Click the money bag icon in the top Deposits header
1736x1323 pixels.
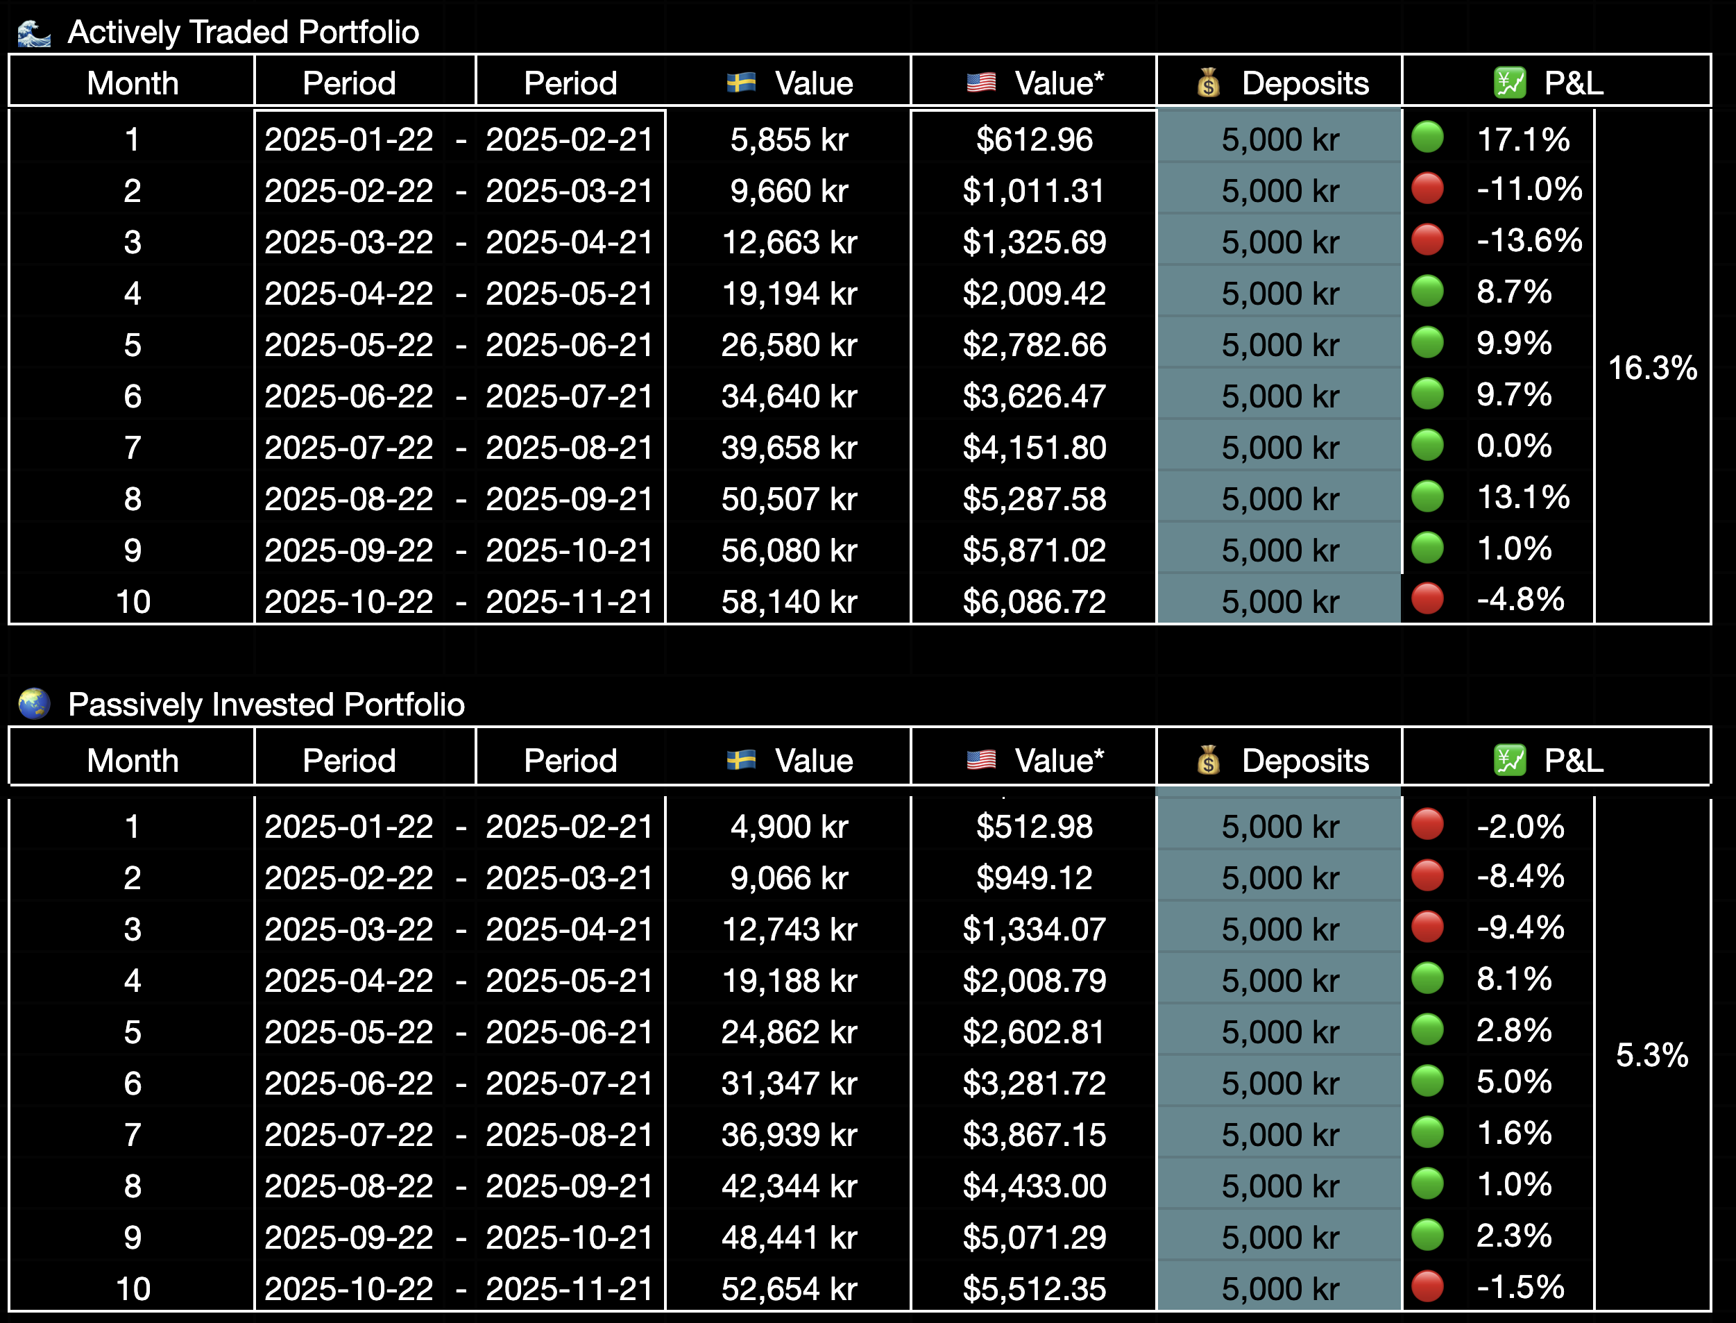(1209, 82)
